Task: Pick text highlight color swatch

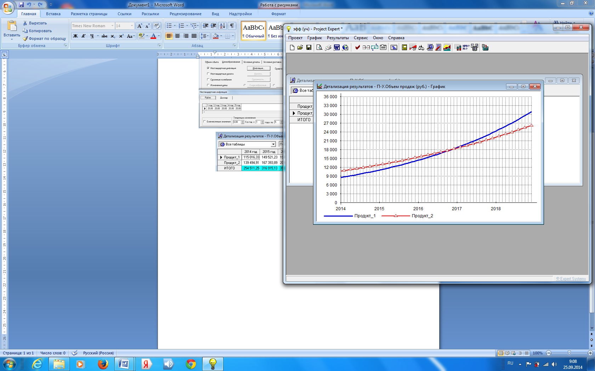Action: click(141, 36)
